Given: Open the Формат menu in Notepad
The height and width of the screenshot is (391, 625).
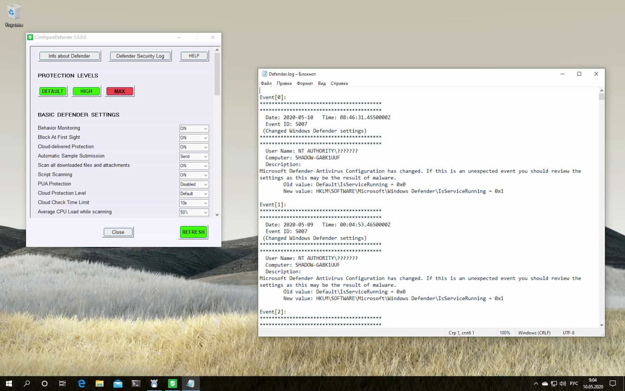Looking at the screenshot, I should coord(305,83).
